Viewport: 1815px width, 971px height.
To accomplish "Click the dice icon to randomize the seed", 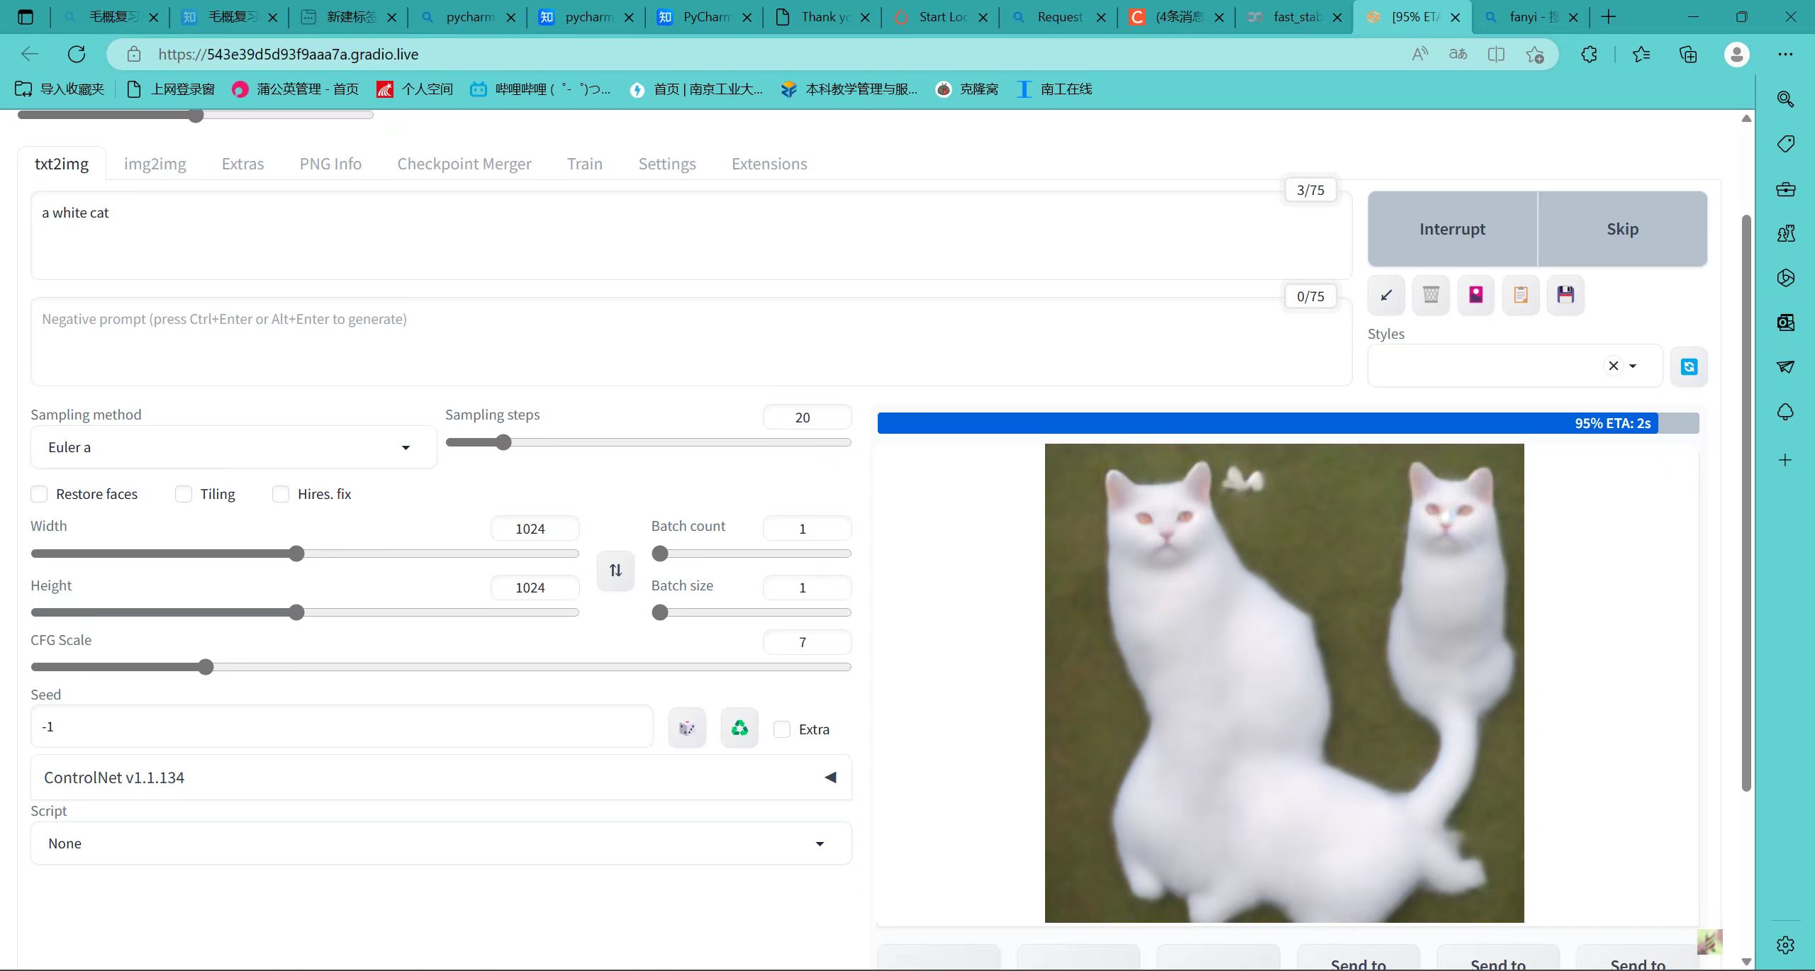I will coord(687,728).
